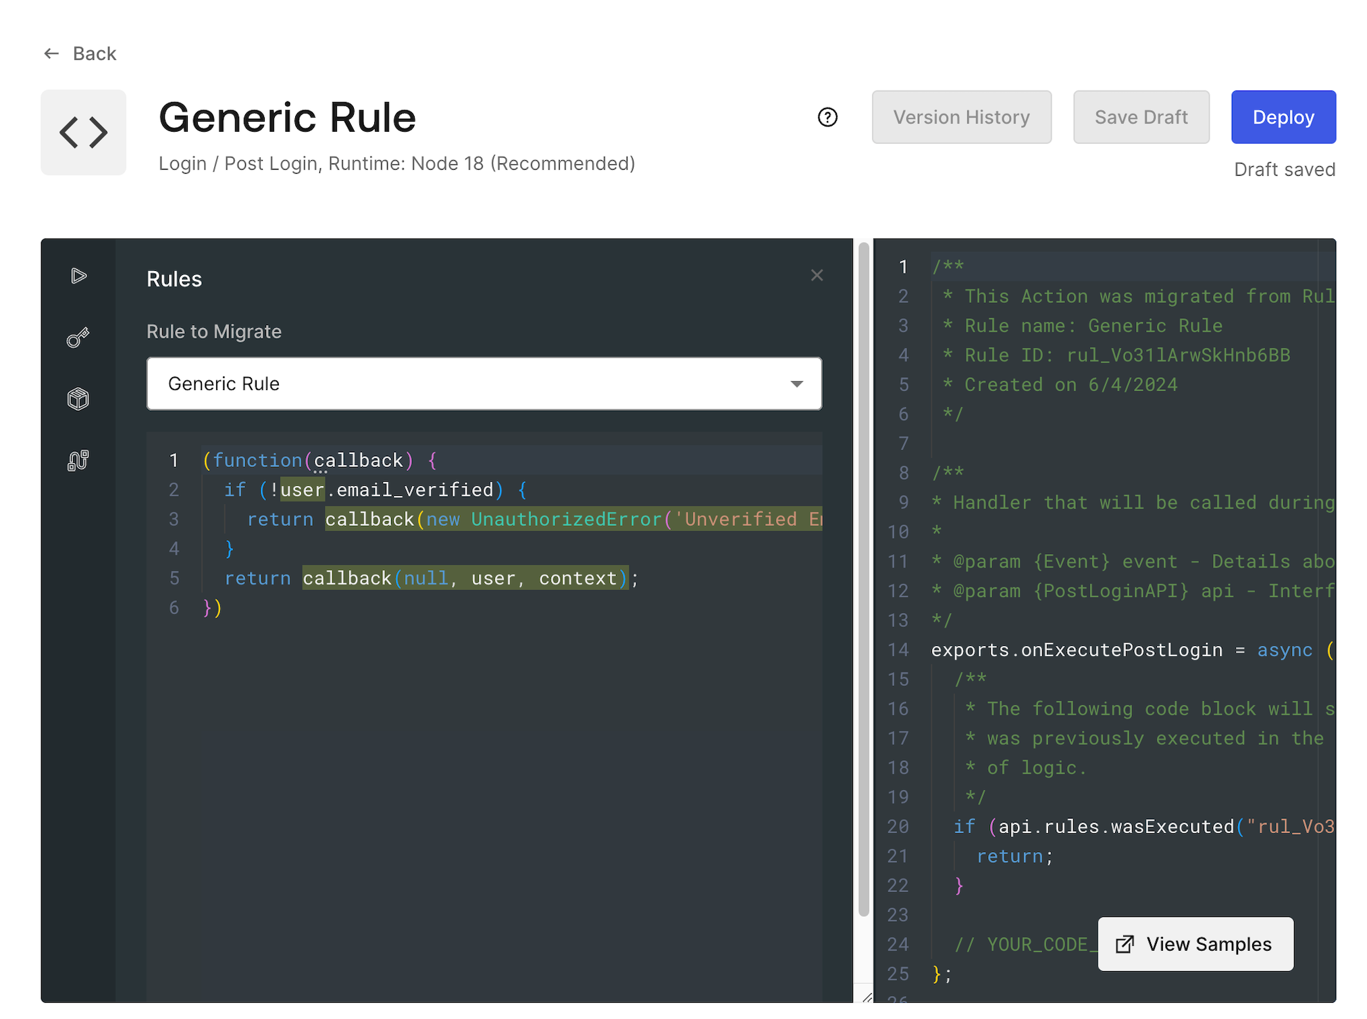Click the code brackets action icon
Viewport: 1367px width, 1019px height.
coord(83,132)
